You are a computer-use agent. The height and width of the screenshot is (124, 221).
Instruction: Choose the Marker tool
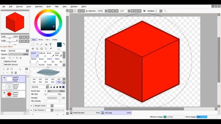35,61
